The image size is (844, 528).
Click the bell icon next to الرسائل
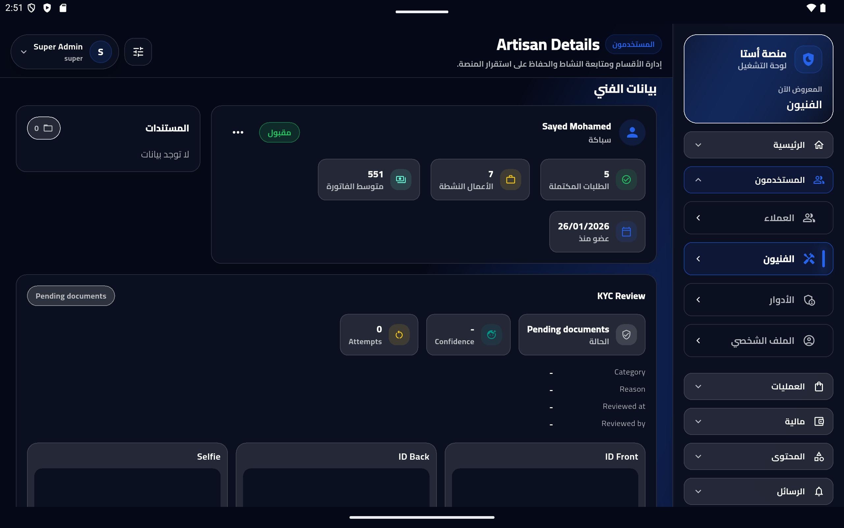click(819, 491)
